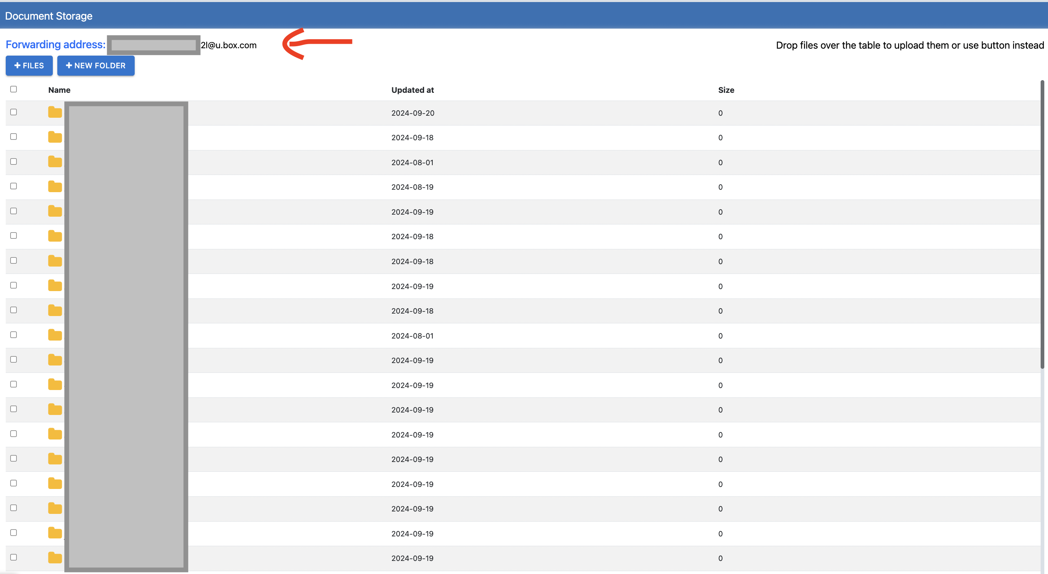Sort by Updated at column header
This screenshot has height=574, width=1048.
[x=412, y=90]
